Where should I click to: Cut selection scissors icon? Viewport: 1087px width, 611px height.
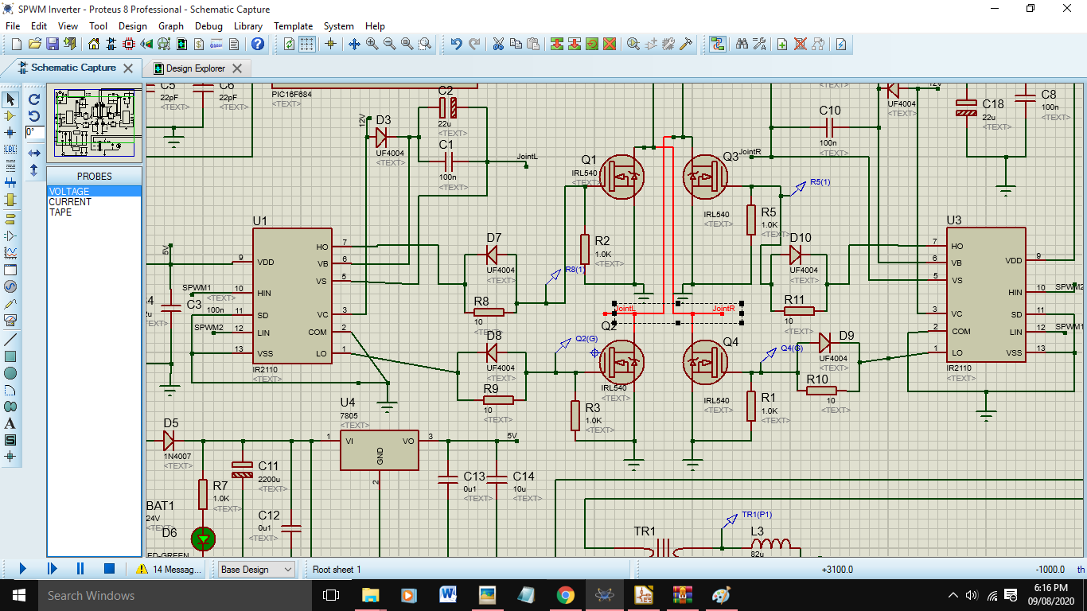pyautogui.click(x=498, y=44)
